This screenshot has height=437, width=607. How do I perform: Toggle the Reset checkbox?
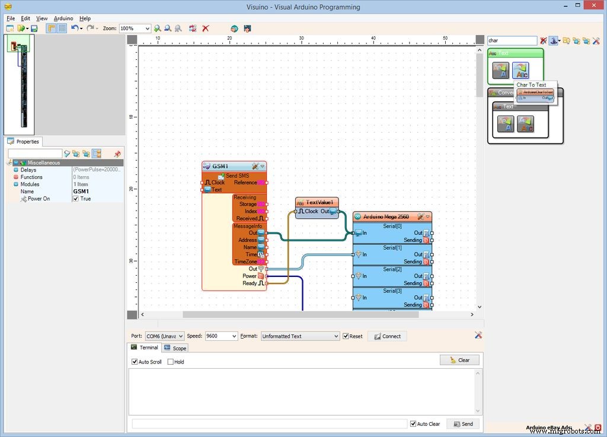346,336
